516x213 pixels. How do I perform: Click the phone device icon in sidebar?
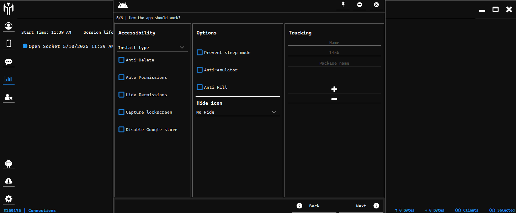point(9,44)
